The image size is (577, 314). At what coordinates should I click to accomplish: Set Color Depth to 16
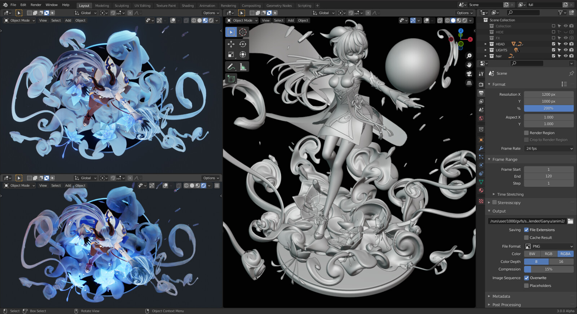click(561, 262)
